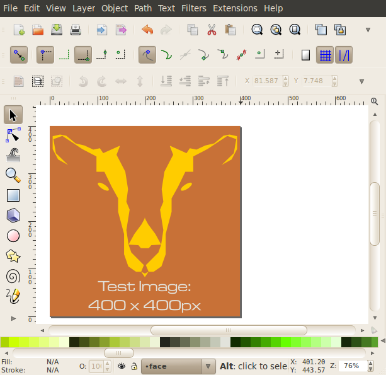This screenshot has width=386, height=375.
Task: Select all in all layers icon
Action: [38, 81]
